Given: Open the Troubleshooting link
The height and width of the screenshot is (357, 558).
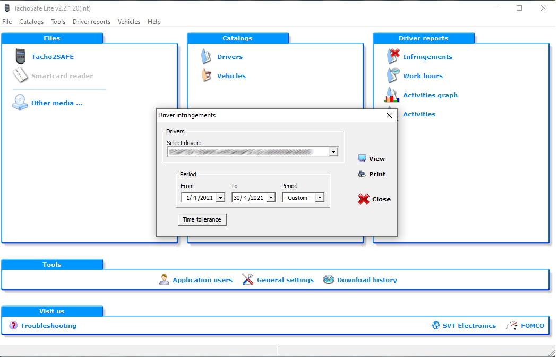Looking at the screenshot, I should pos(48,325).
